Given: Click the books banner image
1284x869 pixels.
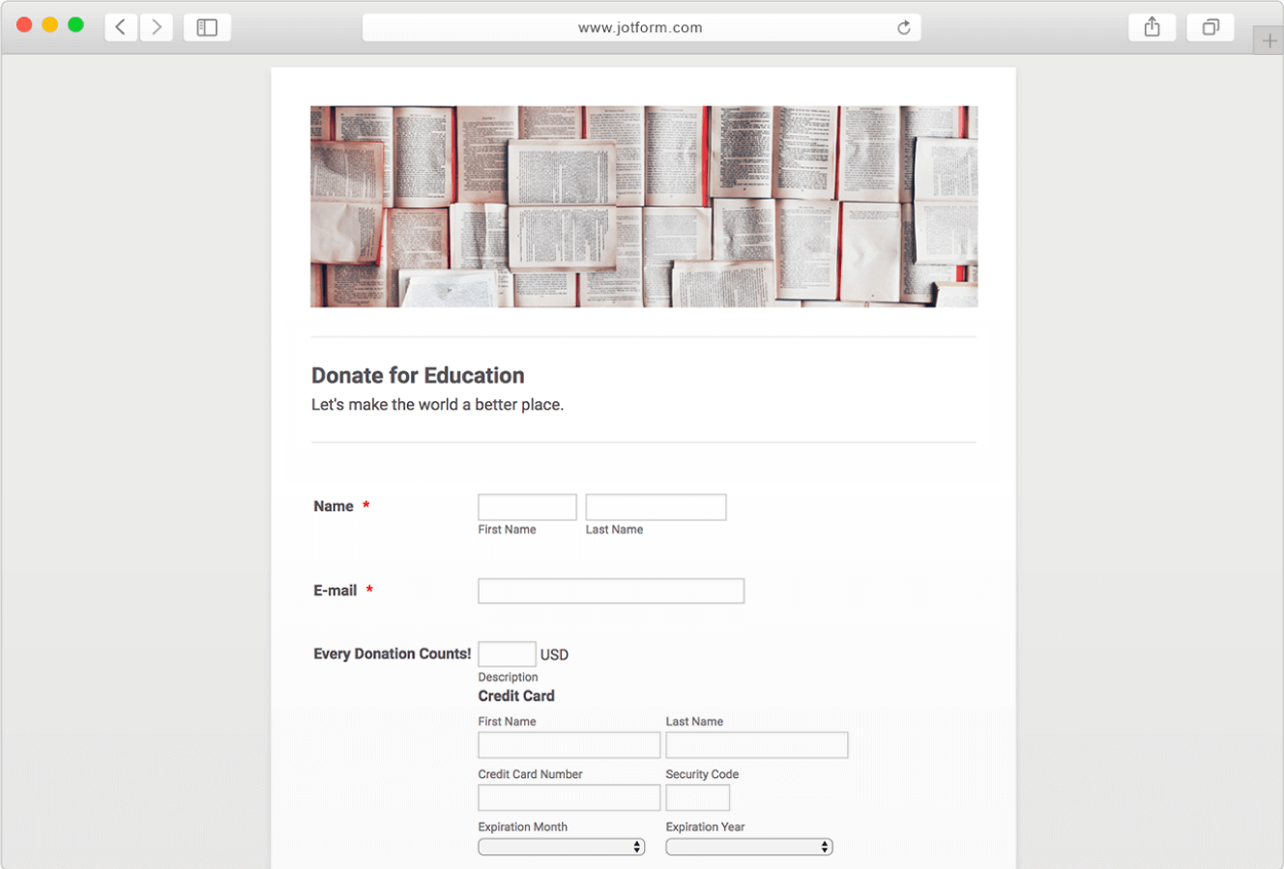Looking at the screenshot, I should (x=643, y=206).
